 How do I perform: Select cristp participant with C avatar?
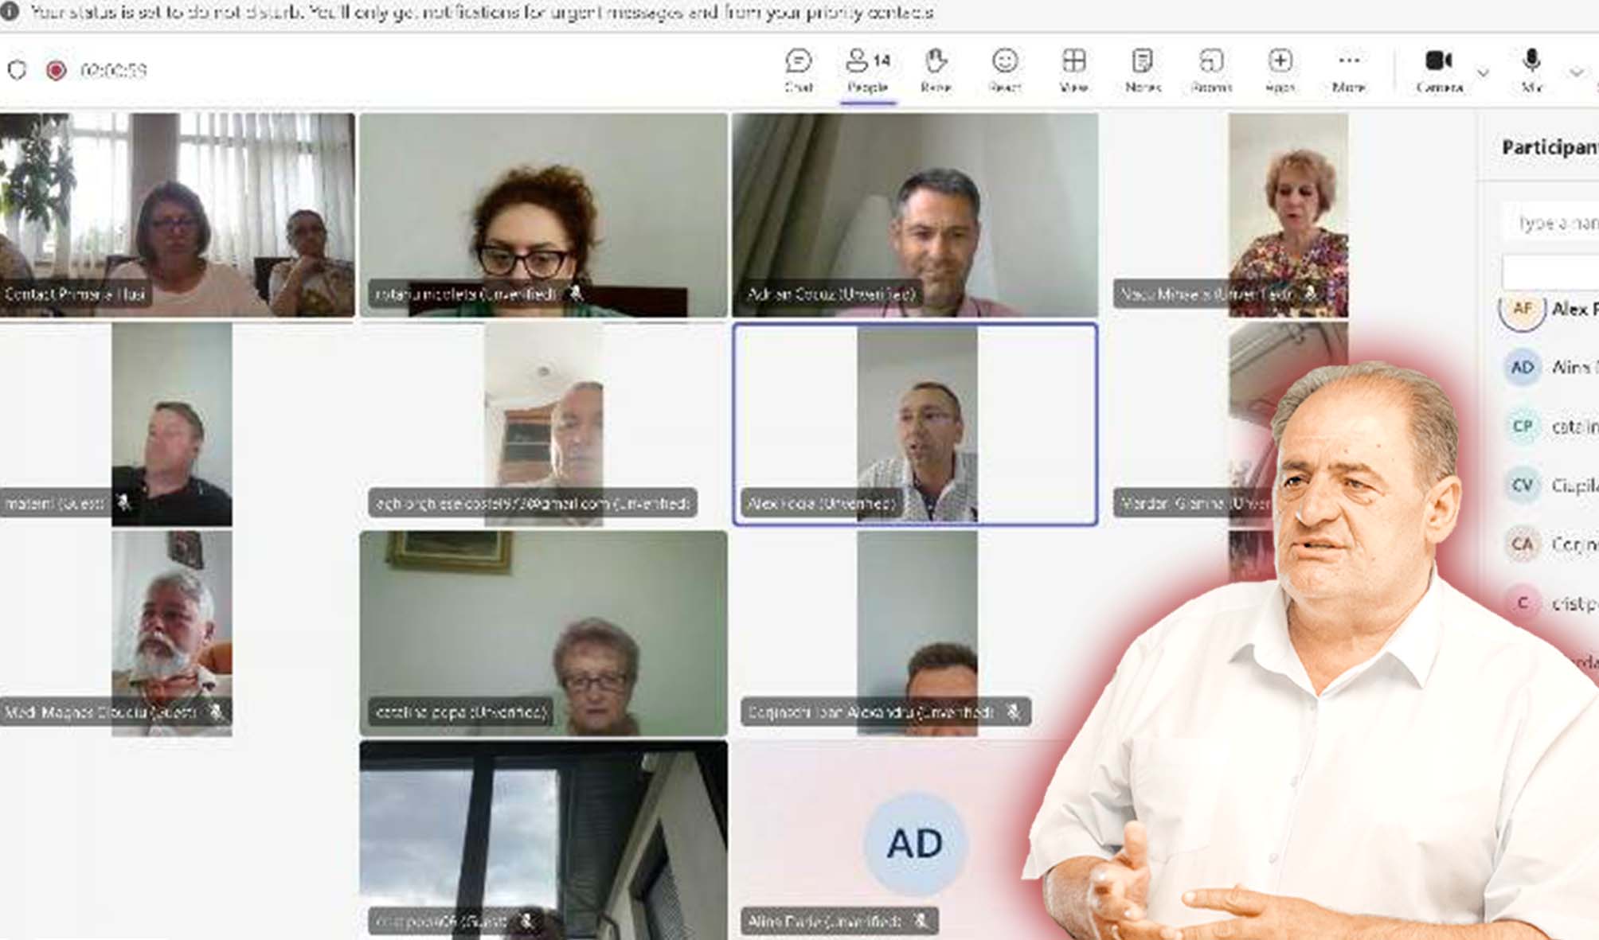click(1550, 603)
